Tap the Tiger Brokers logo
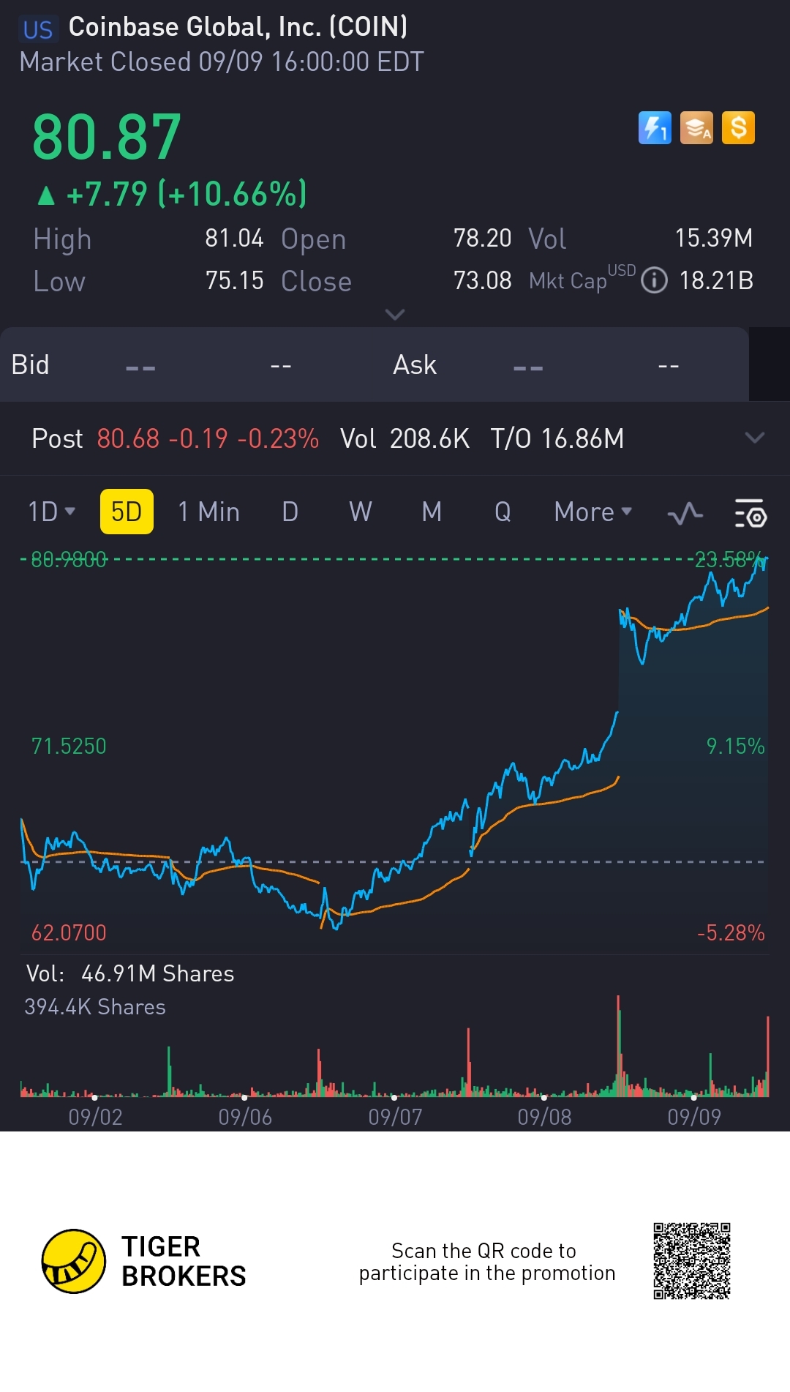Viewport: 790px width, 1392px height. (x=74, y=1261)
